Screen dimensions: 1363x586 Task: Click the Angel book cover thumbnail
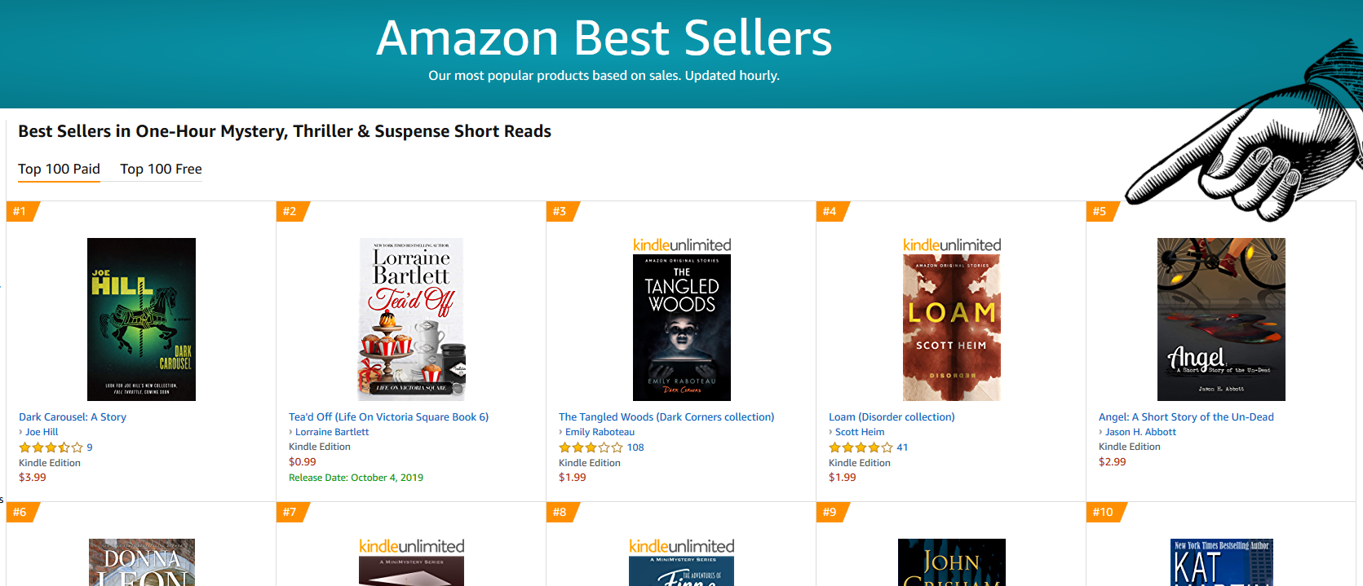click(1221, 319)
